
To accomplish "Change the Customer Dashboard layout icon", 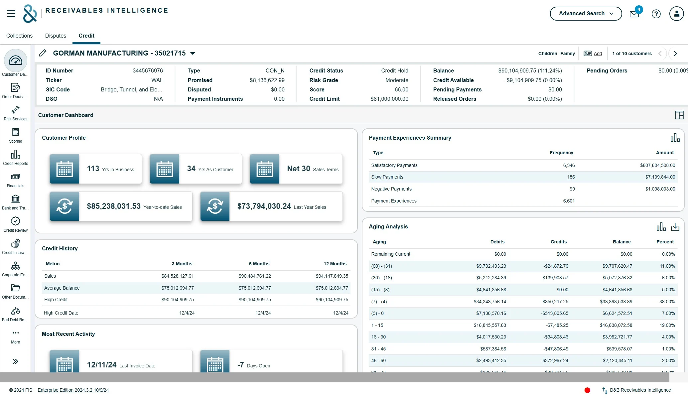I will pyautogui.click(x=679, y=115).
